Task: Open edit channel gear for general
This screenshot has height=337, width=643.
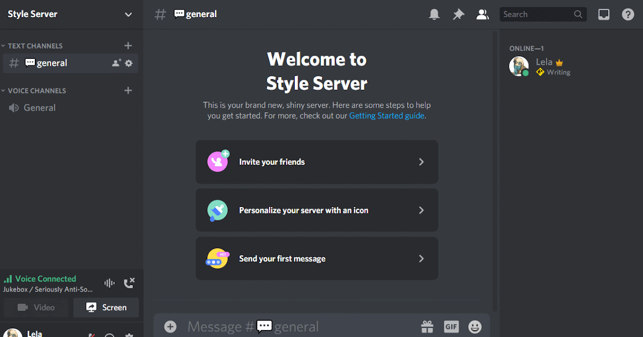Action: tap(129, 63)
